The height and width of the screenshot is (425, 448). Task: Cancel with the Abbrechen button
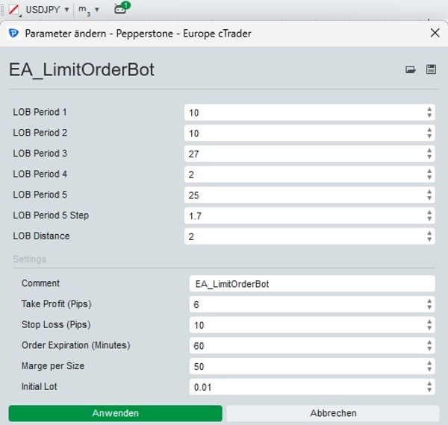coord(333,413)
